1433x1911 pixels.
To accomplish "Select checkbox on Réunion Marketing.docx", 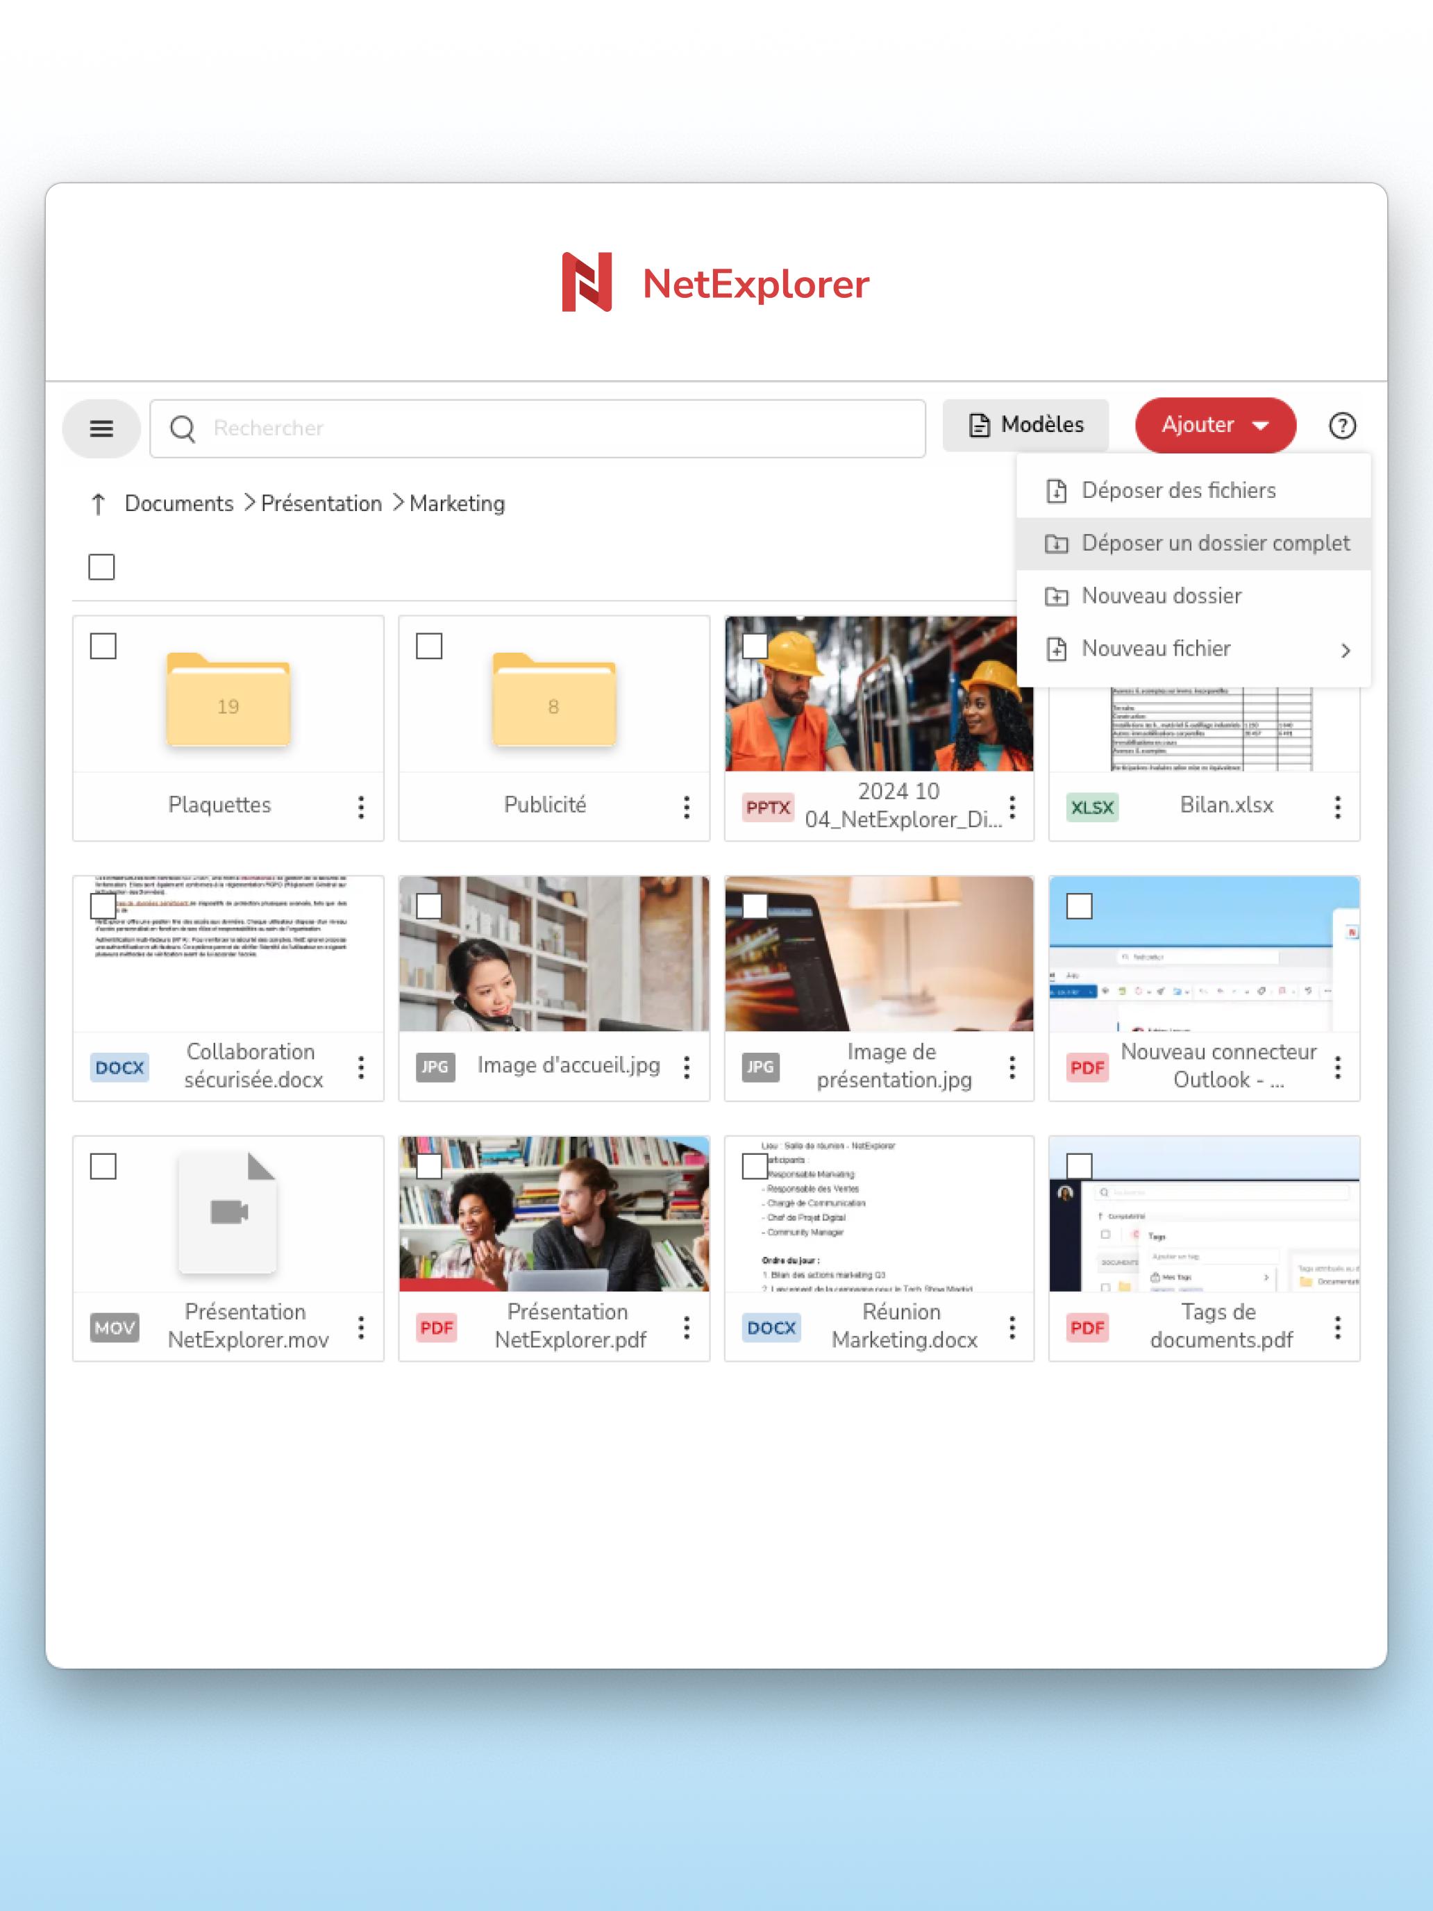I will [x=755, y=1167].
